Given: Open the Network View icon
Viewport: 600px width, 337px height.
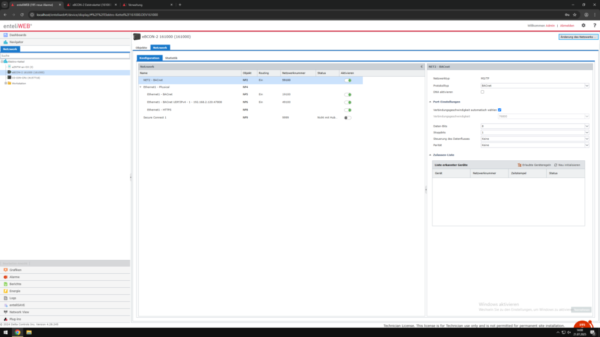Looking at the screenshot, I should click(x=5, y=312).
